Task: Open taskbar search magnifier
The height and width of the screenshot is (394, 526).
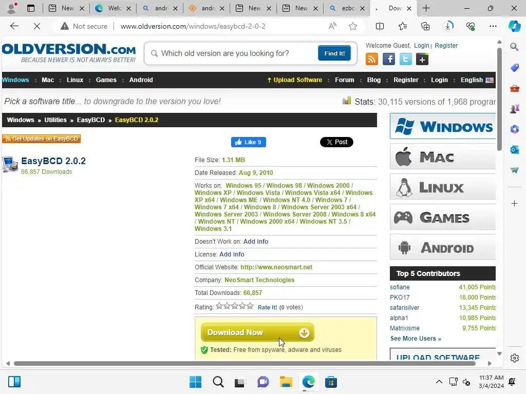Action: point(218,382)
